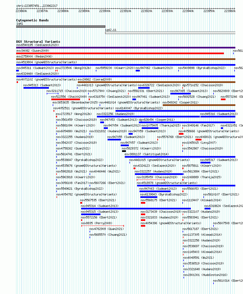This screenshot has height=294, width=243.
Task: Open nsv3049146 (Fan2017) variant
Action: 198,125
